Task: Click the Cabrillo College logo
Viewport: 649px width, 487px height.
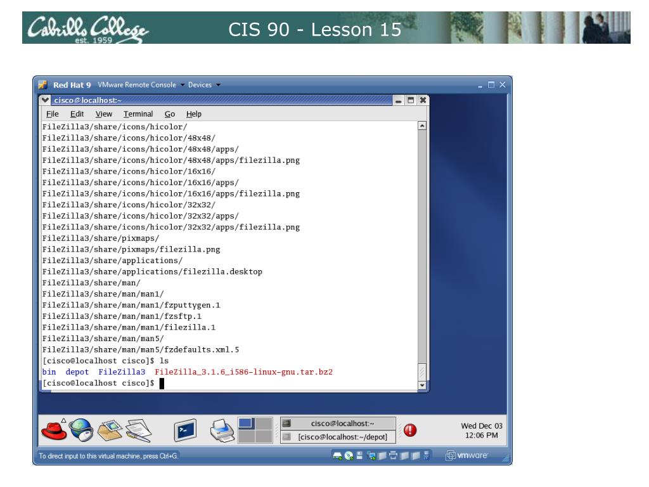Action: click(87, 29)
